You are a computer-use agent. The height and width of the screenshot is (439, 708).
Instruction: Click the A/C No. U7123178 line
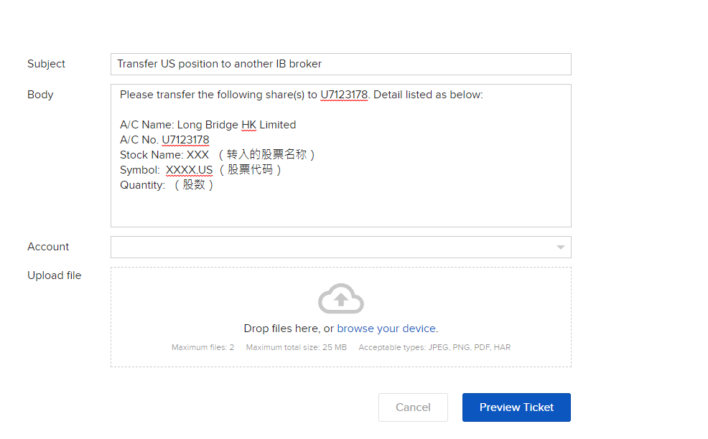coord(164,140)
